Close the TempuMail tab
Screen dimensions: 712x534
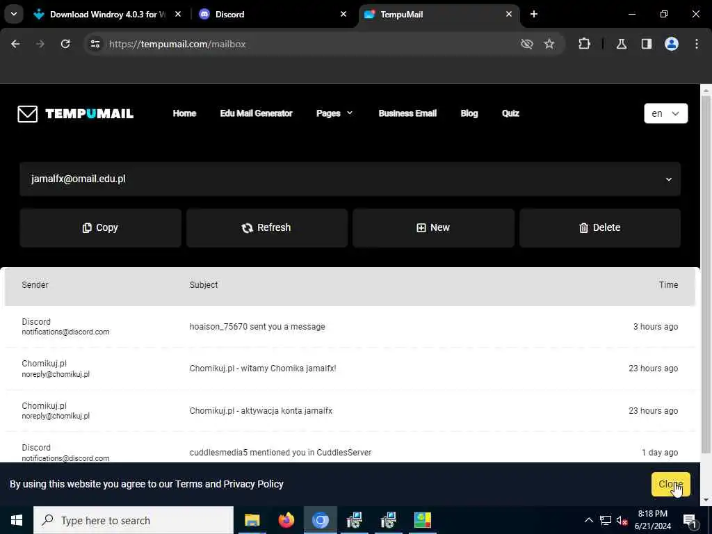pyautogui.click(x=508, y=14)
